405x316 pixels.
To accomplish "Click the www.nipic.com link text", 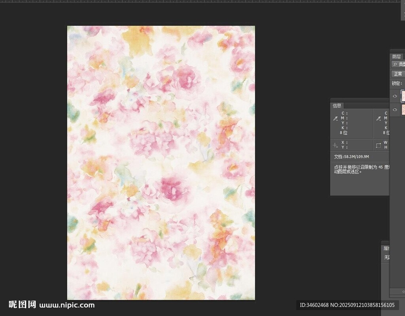I will (x=67, y=305).
